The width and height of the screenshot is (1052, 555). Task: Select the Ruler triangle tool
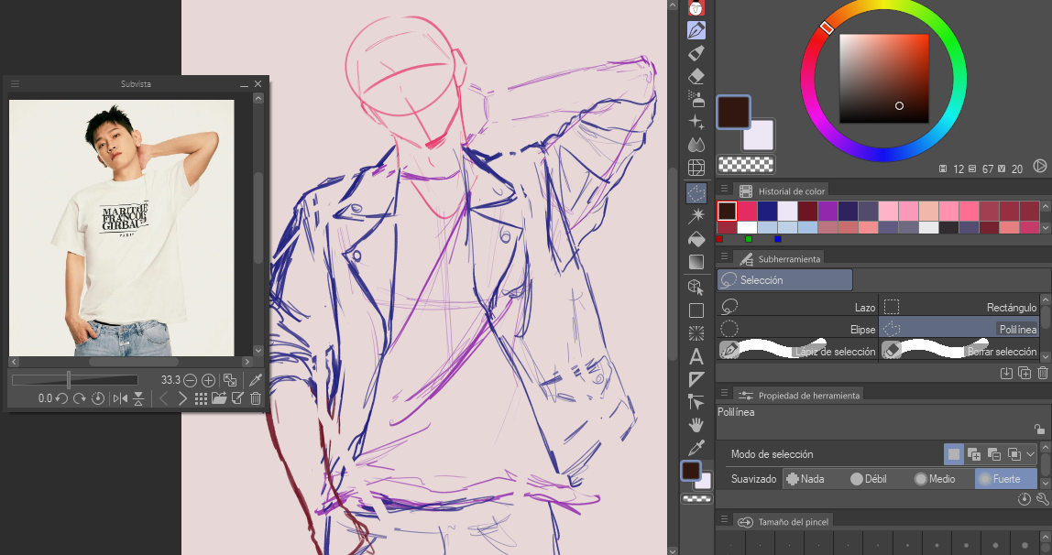pyautogui.click(x=696, y=379)
